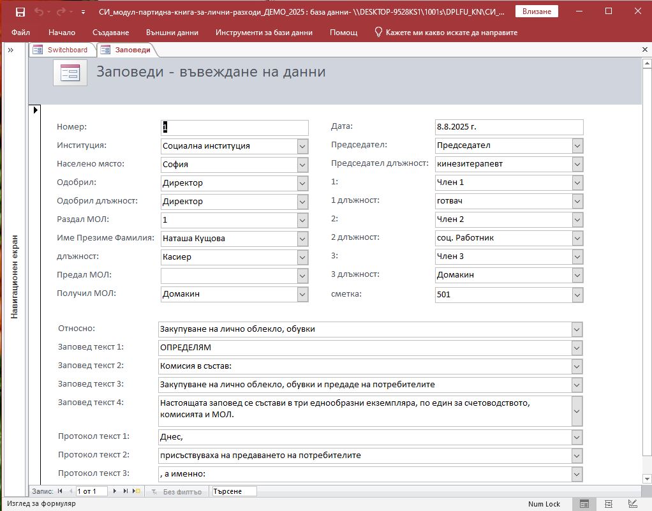
Task: Switch to the Switchboard tab
Action: click(63, 50)
